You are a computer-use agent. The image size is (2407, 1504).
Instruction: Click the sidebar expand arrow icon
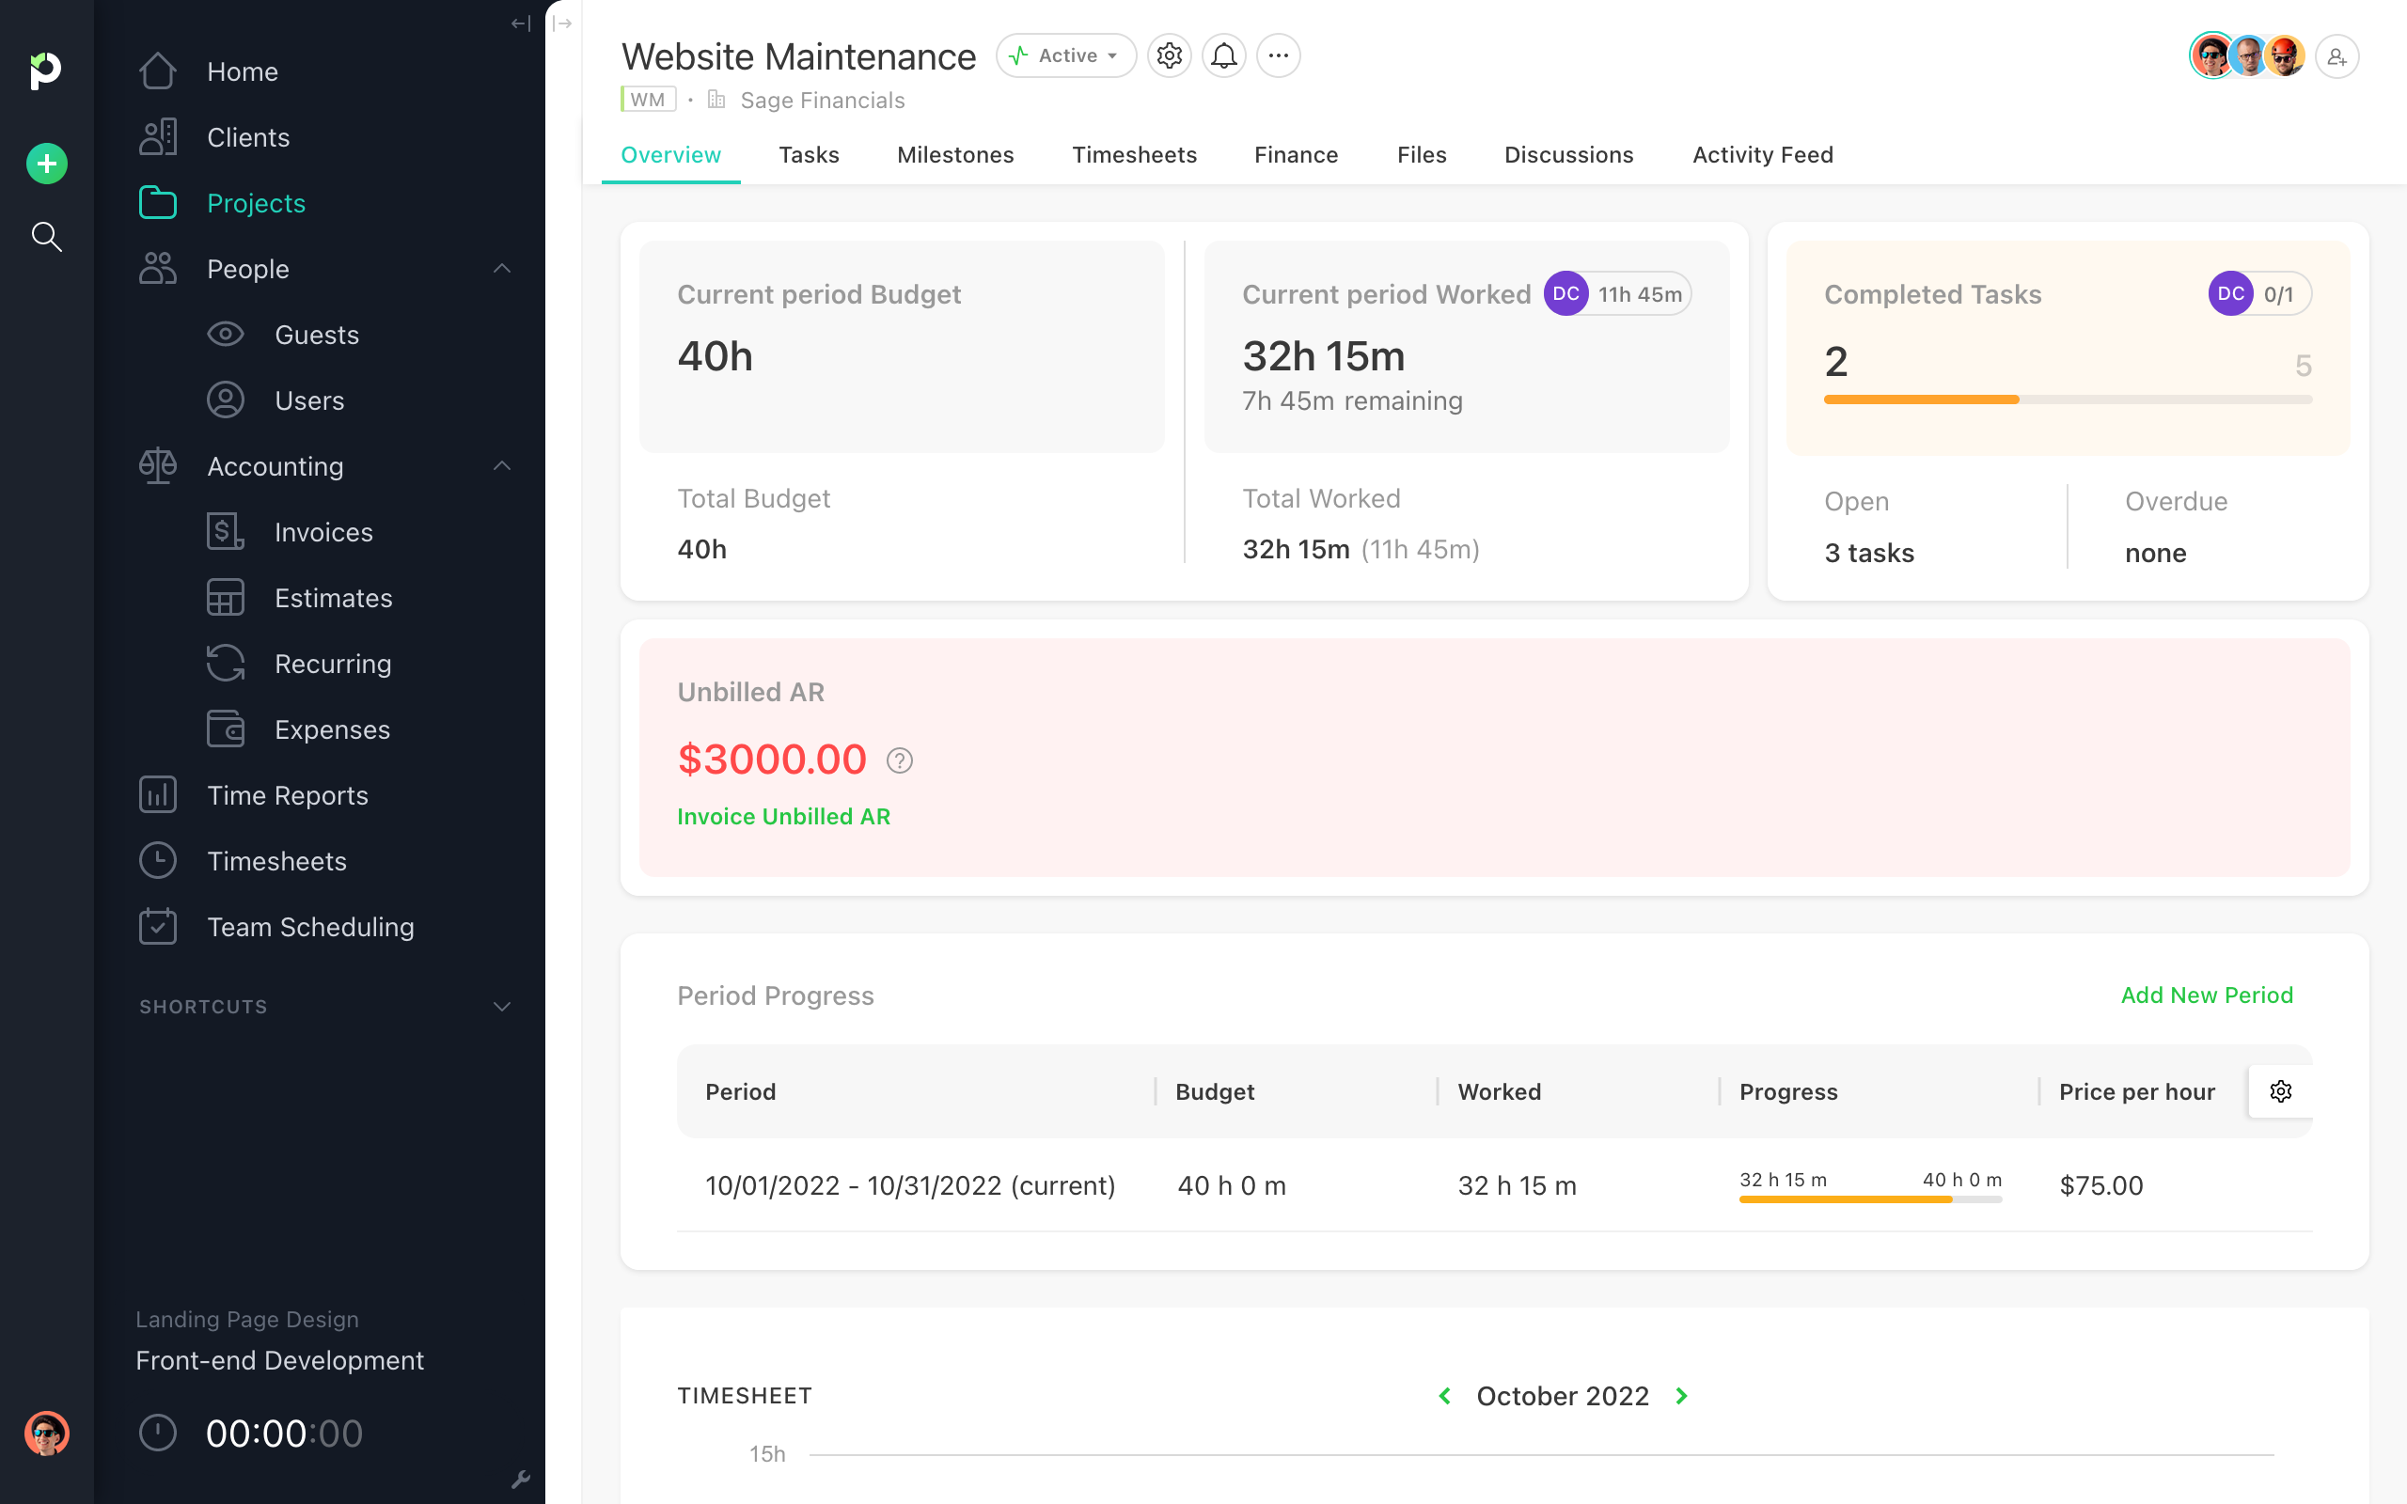(x=563, y=23)
